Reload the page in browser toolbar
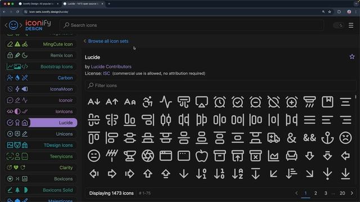Viewport: 360px width, 202px height. 17,12
